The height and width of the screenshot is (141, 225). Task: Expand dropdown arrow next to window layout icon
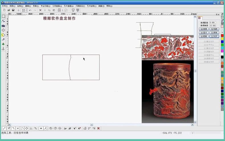pyautogui.click(x=62, y=10)
